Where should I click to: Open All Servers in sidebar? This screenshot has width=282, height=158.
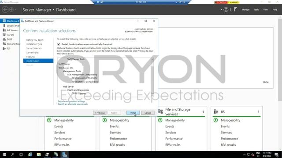[x=11, y=30]
